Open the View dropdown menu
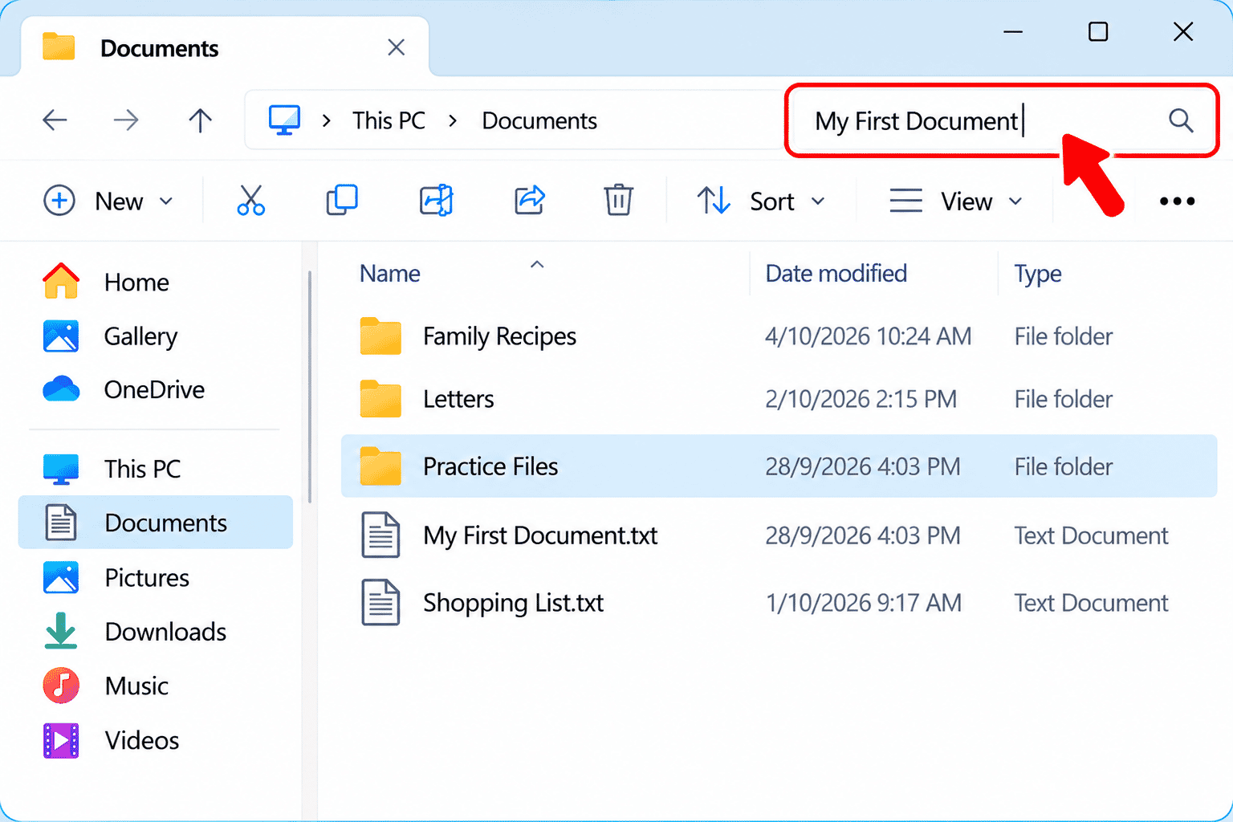 pyautogui.click(x=955, y=201)
